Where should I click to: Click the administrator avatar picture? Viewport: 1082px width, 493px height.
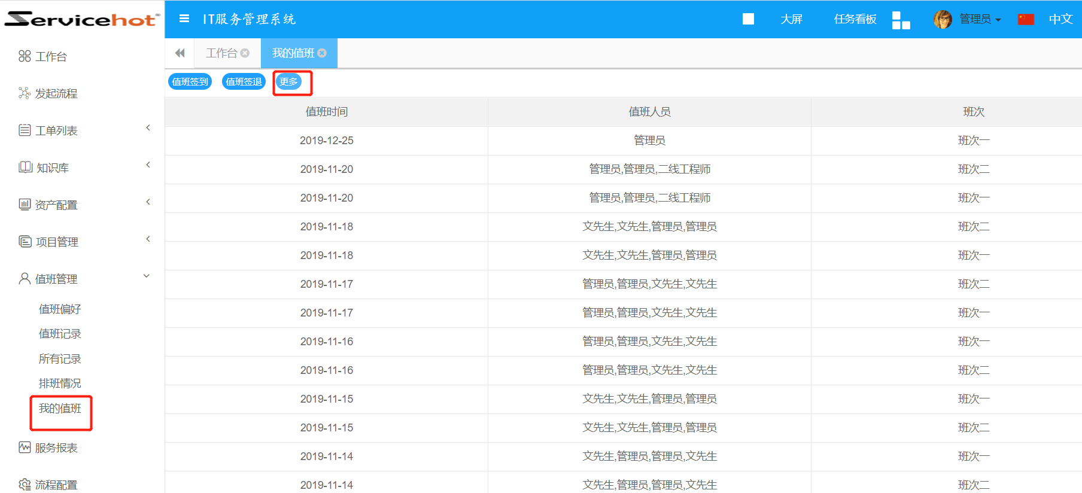(943, 19)
